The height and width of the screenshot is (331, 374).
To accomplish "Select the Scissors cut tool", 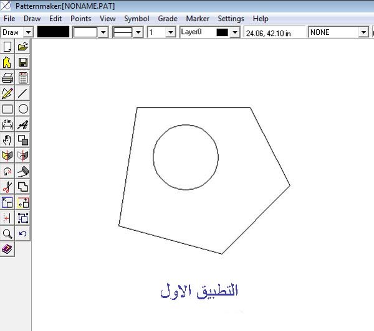I will point(7,187).
